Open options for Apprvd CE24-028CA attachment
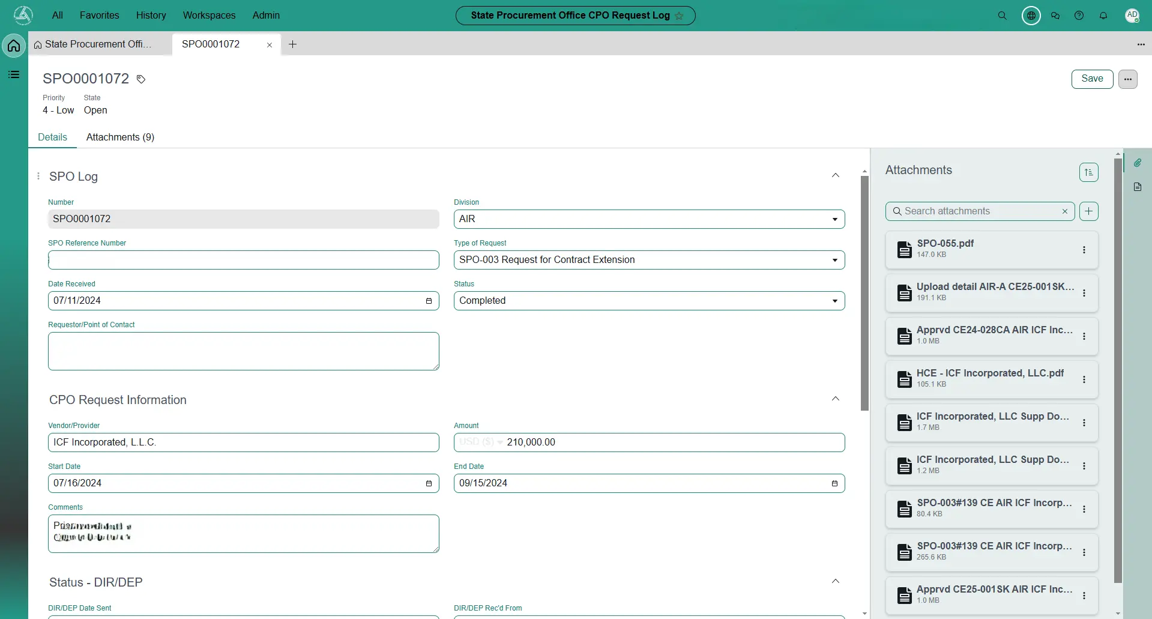Screen dimensions: 1152x619 (x=1084, y=336)
